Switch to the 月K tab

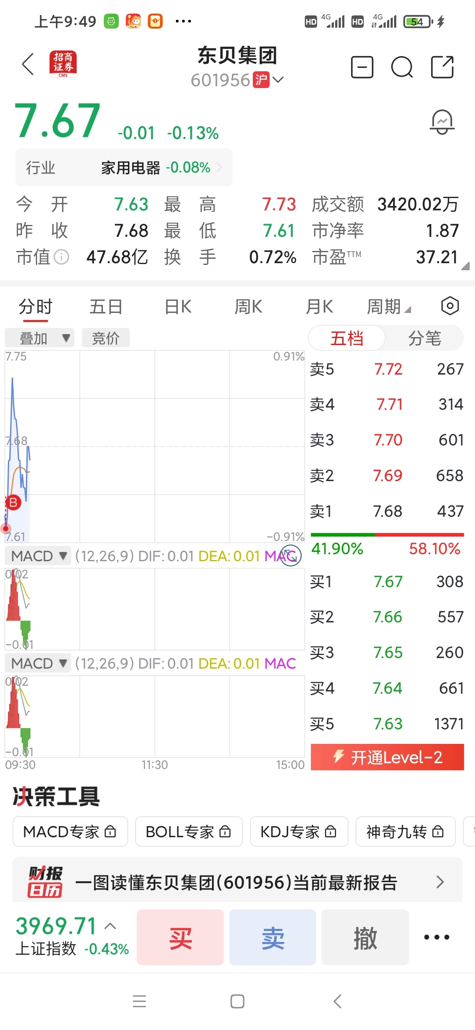[x=319, y=306]
